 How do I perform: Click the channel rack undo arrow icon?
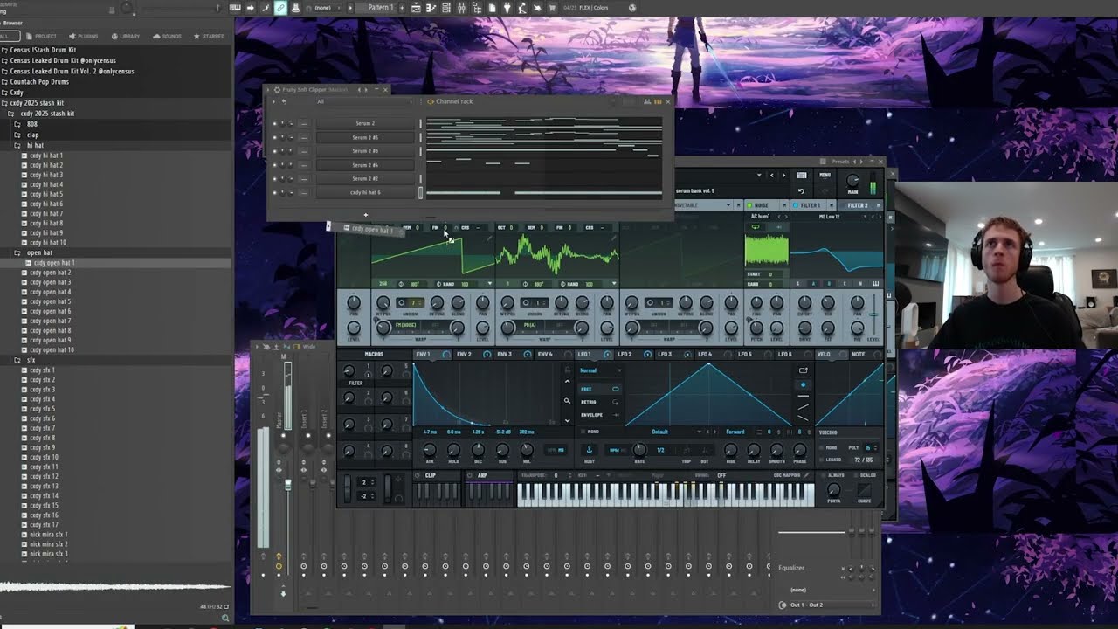(283, 102)
